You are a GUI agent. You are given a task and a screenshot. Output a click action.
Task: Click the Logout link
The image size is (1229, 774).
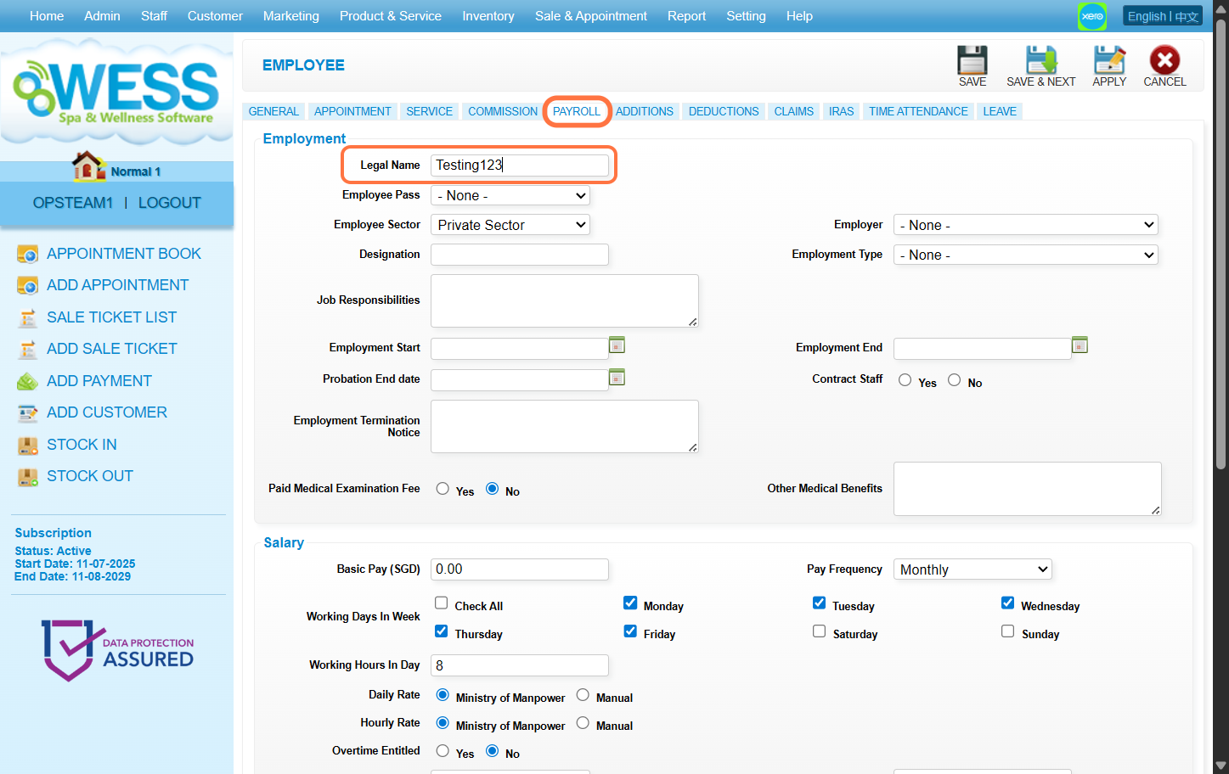pyautogui.click(x=169, y=203)
